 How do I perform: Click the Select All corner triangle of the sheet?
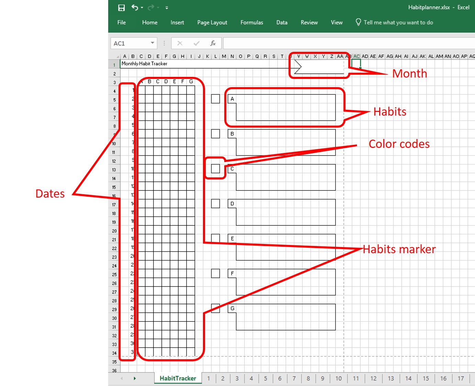(117, 56)
